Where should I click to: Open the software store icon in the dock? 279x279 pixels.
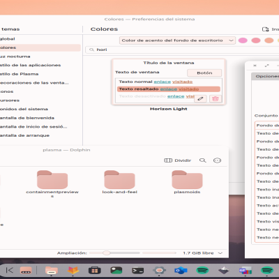(95, 271)
